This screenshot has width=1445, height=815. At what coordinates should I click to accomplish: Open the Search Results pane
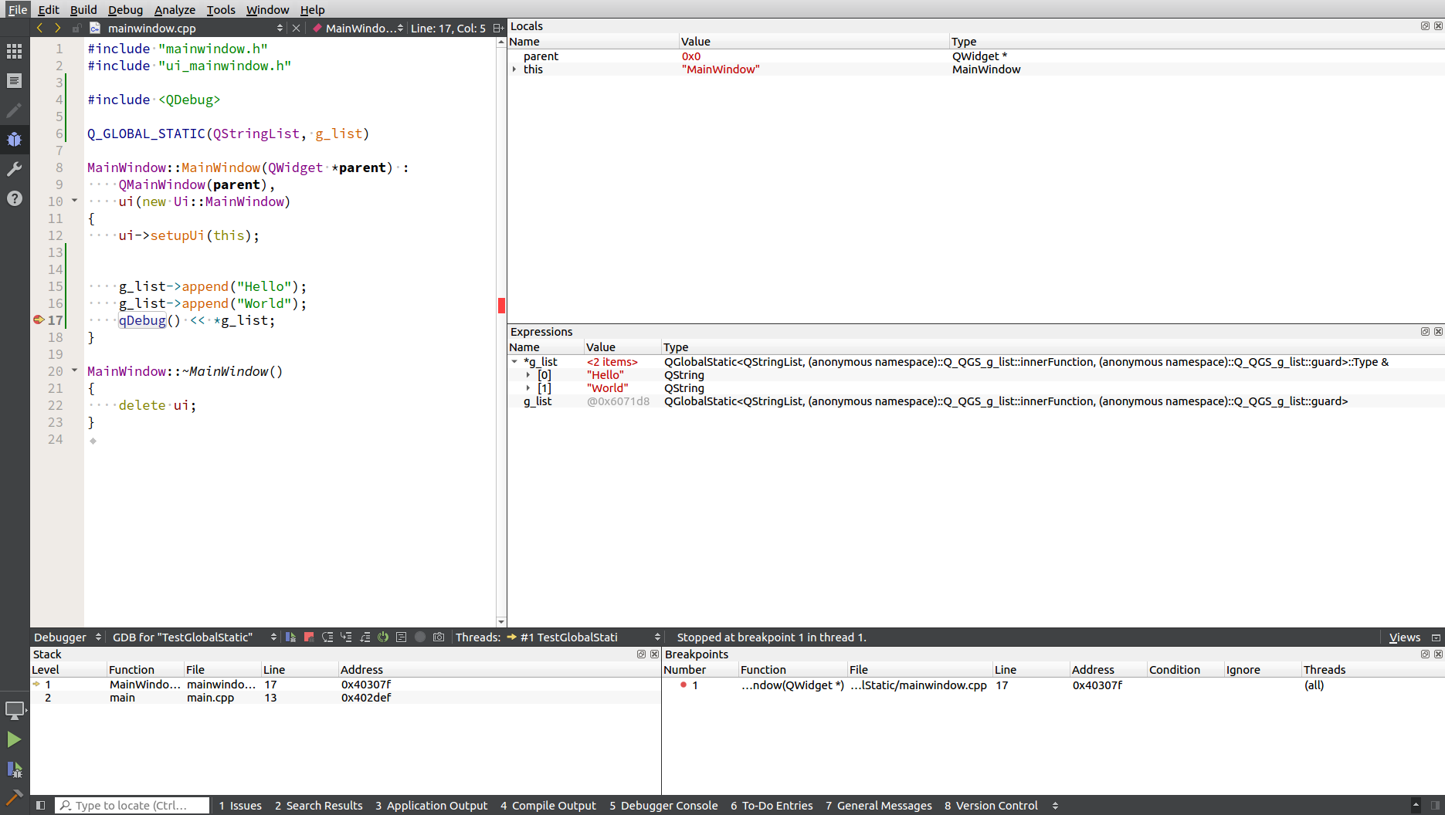tap(318, 805)
